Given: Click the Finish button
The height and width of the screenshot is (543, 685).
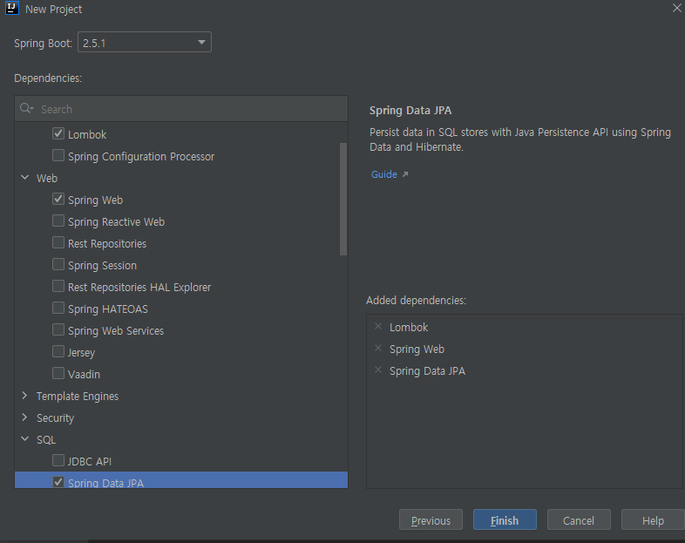Looking at the screenshot, I should click(x=505, y=519).
